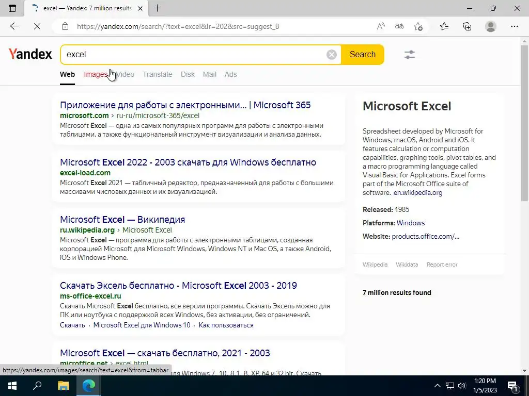529x396 pixels.
Task: Click the Report error link
Action: pos(442,265)
